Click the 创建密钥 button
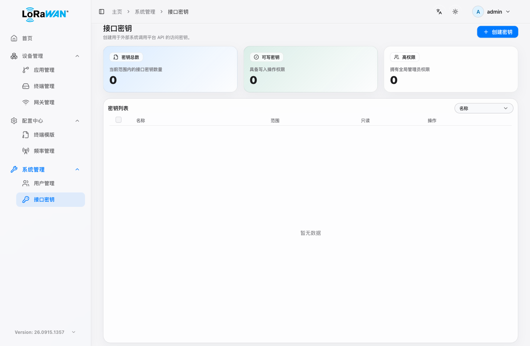 point(498,32)
